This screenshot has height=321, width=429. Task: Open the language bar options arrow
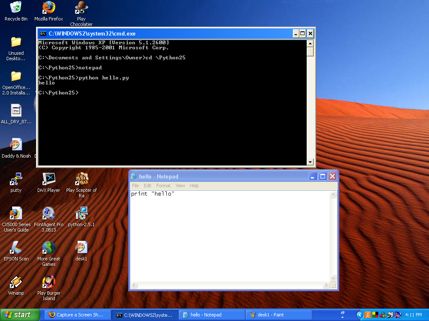click(x=341, y=318)
